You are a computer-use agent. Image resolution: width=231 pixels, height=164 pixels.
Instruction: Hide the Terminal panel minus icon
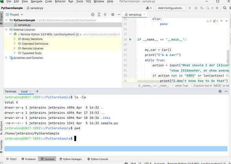226,91
